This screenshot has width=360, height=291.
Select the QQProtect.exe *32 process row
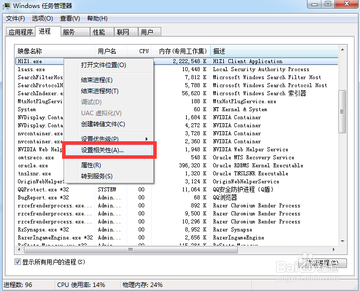tap(177, 189)
